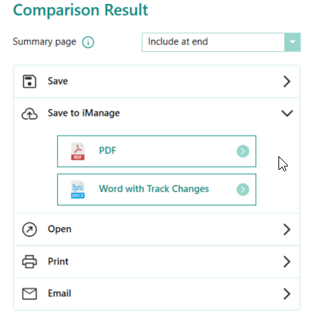Choose the PDF save option
Image resolution: width=315 pixels, height=326 pixels.
[x=157, y=151]
